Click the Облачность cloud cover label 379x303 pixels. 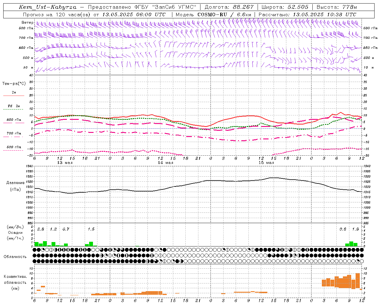(x=15, y=257)
